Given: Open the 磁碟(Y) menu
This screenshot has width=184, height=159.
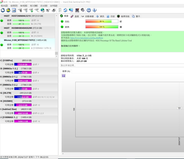Looking at the screenshot, I should point(14,6).
